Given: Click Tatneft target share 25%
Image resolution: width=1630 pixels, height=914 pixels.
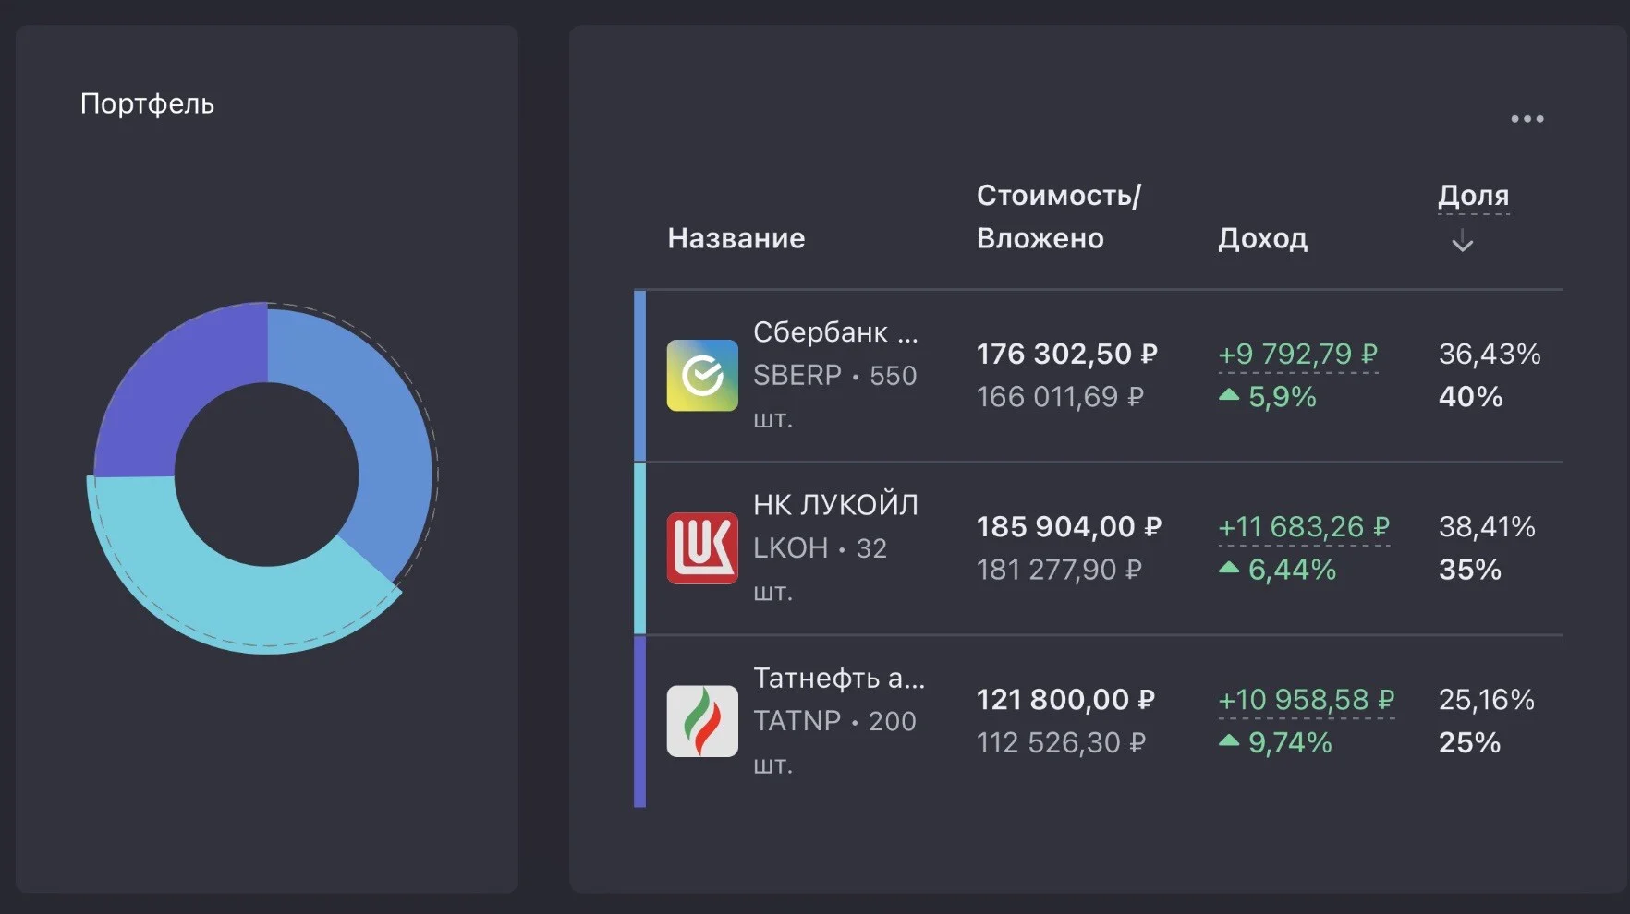Looking at the screenshot, I should pyautogui.click(x=1469, y=742).
